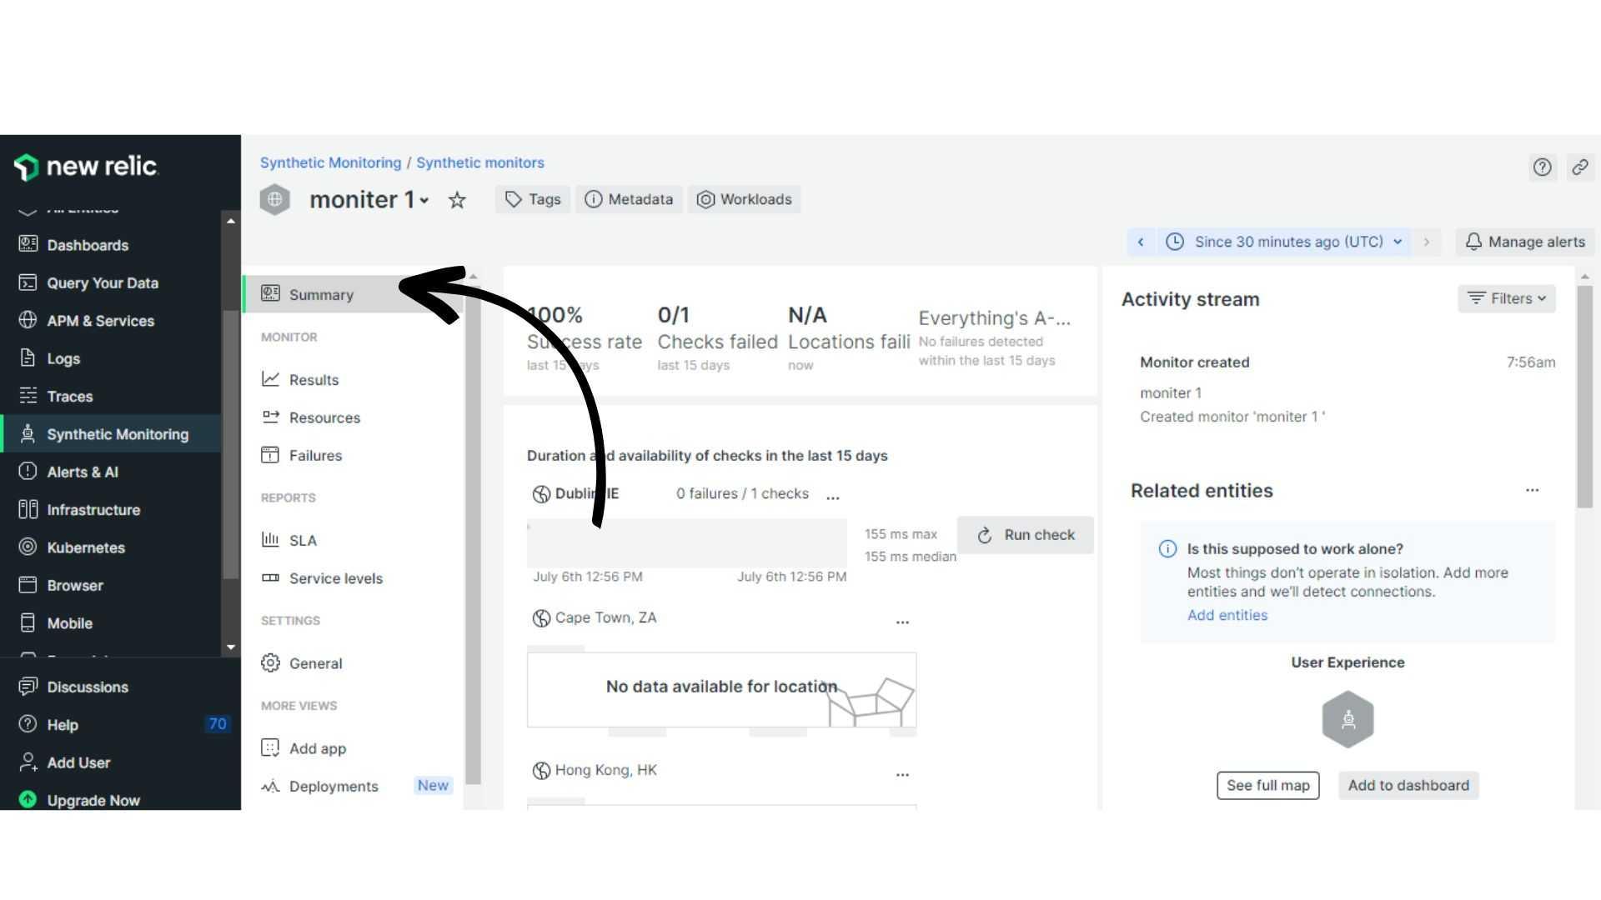Viewport: 1601px width, 900px height.
Task: Open Resources under Monitor
Action: [324, 417]
